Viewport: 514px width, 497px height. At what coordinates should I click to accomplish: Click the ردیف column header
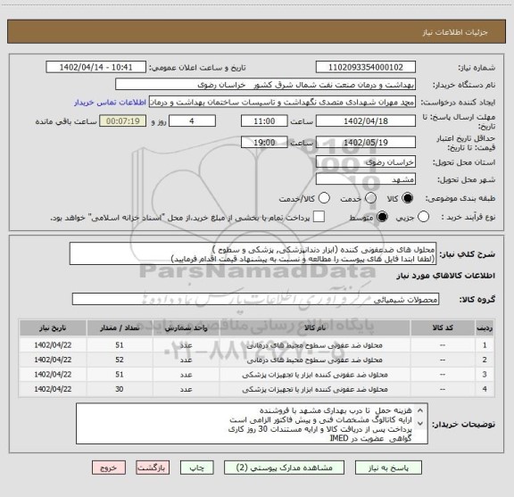[485, 327]
